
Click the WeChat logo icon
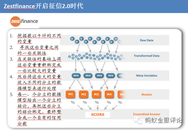[x=138, y=120]
